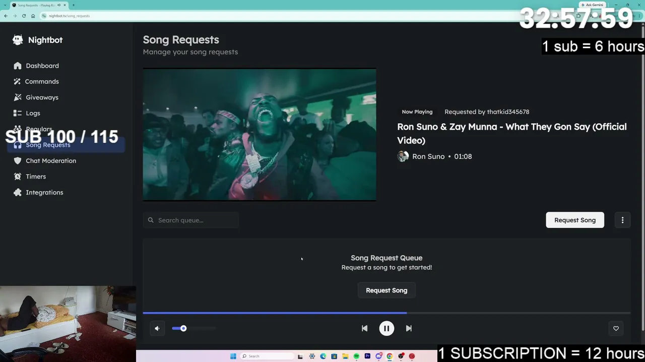Navigate to Chat Moderation
This screenshot has width=645, height=362.
pyautogui.click(x=66, y=161)
